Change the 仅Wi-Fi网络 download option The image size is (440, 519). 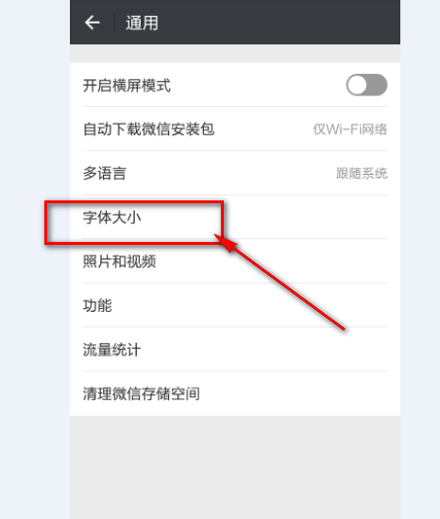350,130
